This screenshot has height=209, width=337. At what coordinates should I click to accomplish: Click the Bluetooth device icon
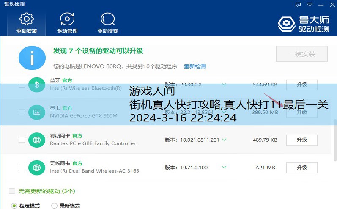(x=37, y=85)
